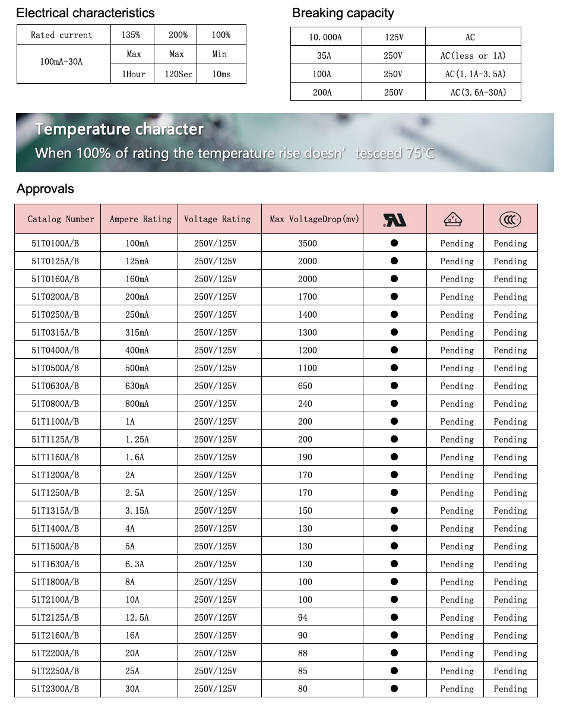Click VDE Pending in the 51T2160A/B row
570x711 pixels.
point(457,636)
